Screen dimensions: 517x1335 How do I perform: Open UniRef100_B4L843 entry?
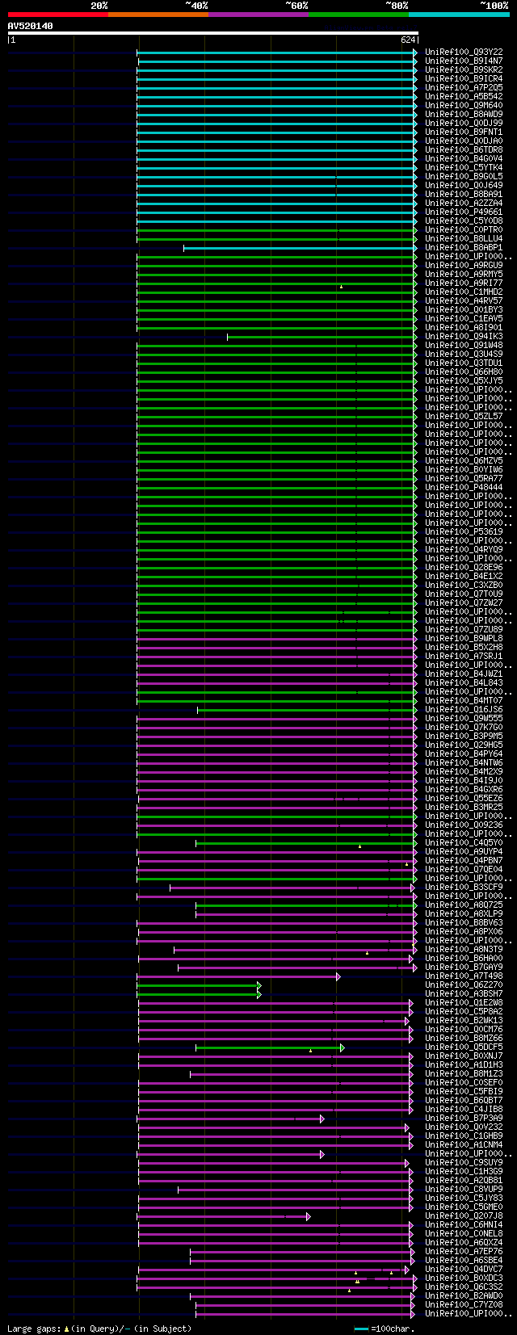coord(464,682)
